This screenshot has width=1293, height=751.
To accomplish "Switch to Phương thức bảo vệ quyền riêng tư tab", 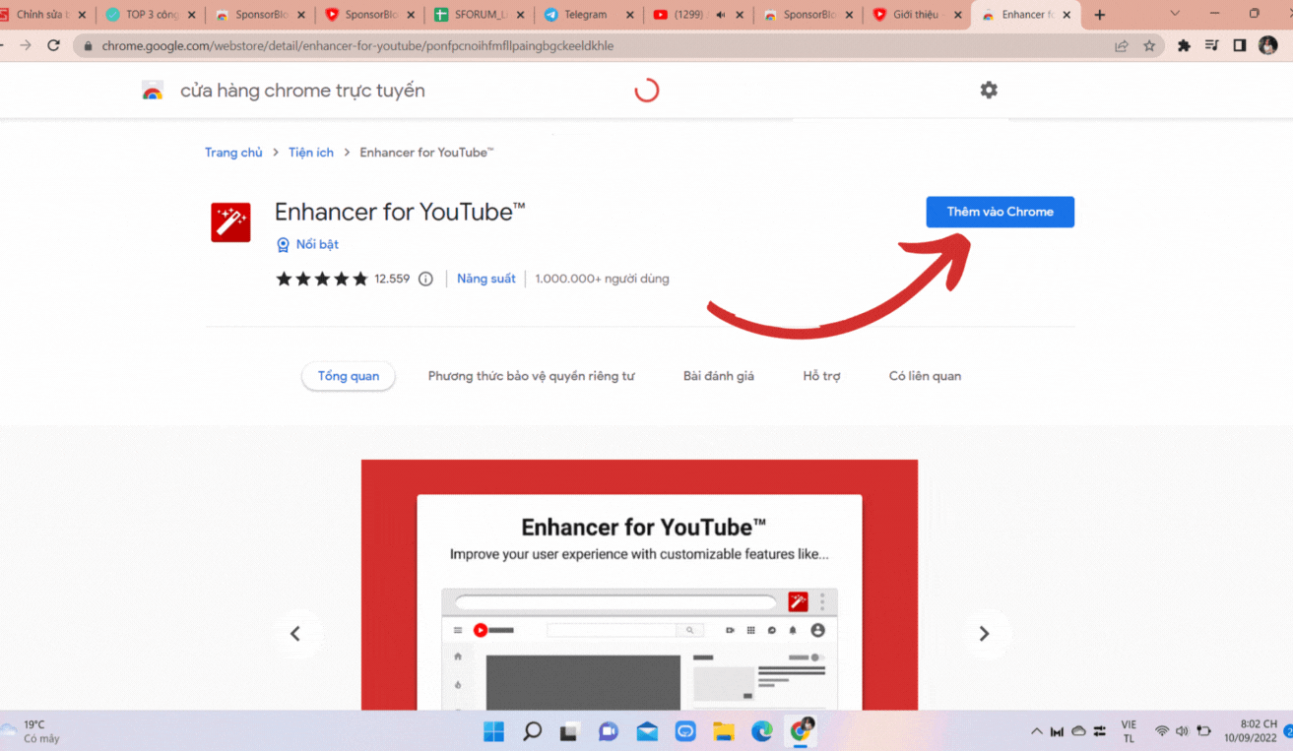I will 532,376.
